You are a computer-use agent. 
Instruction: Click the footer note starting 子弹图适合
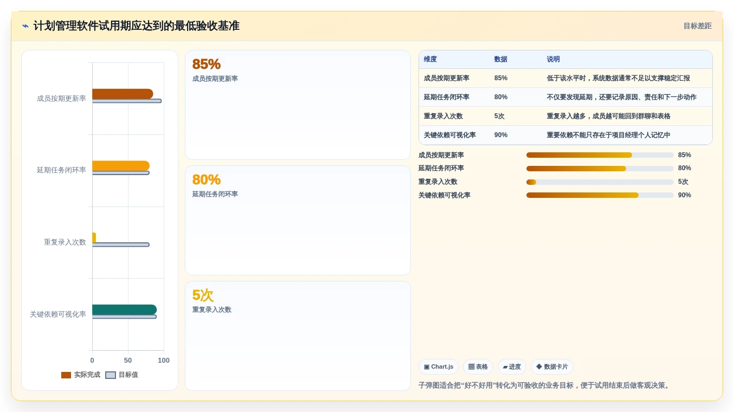545,385
